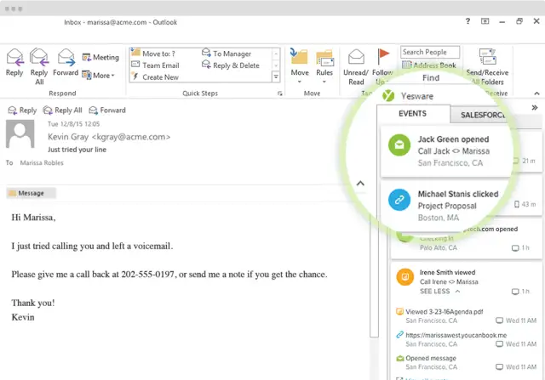Click the Opened message event row
Screen dimensions: 545x380
tap(466, 362)
